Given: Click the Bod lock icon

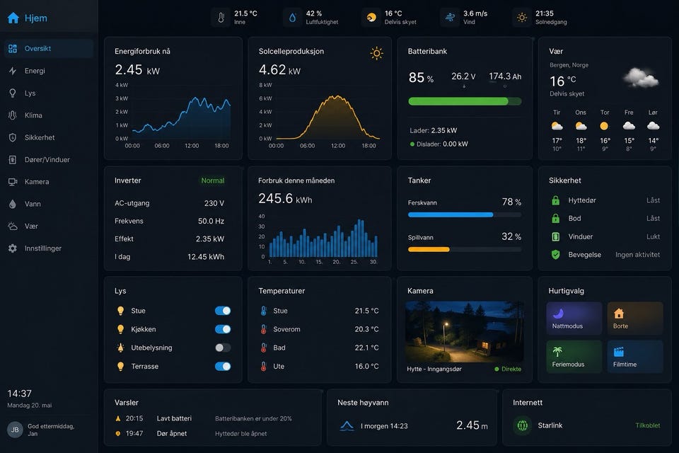Looking at the screenshot, I should pos(556,219).
